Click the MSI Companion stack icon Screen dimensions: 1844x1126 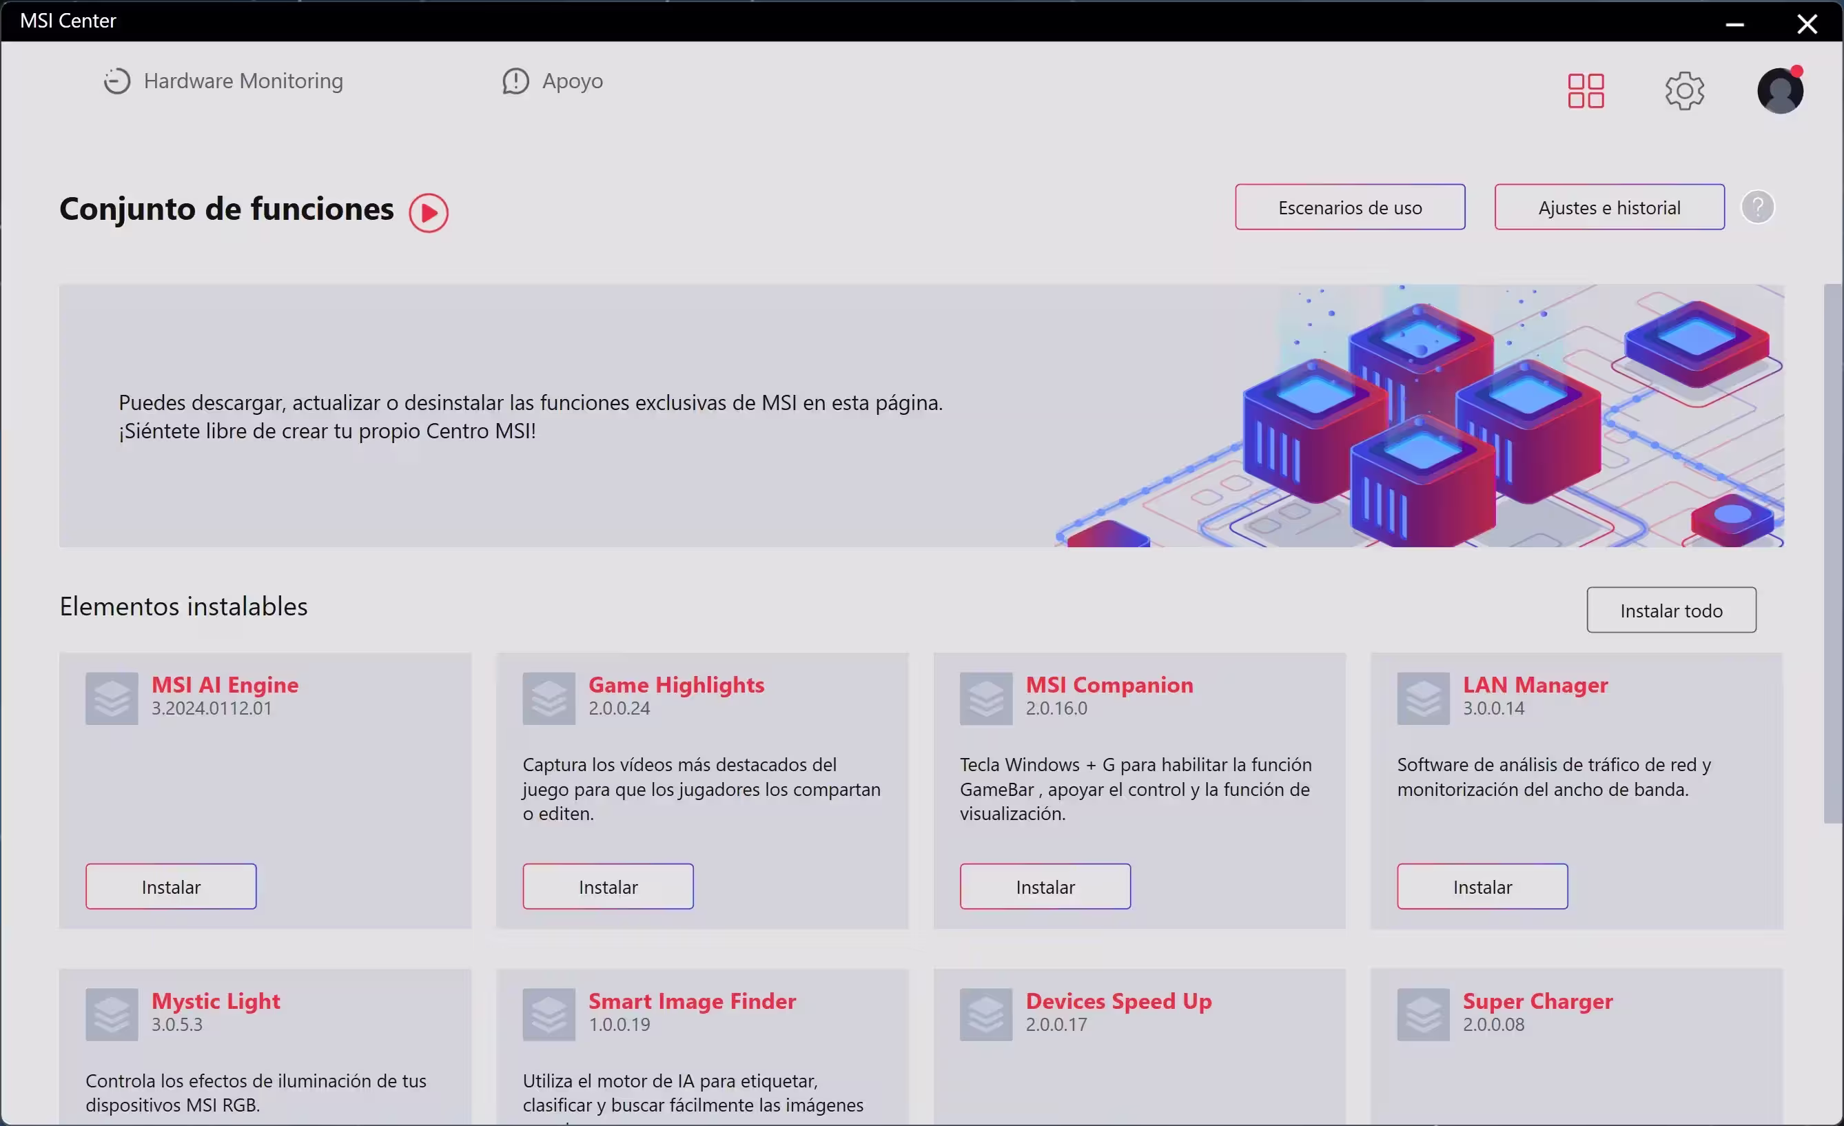coord(986,699)
